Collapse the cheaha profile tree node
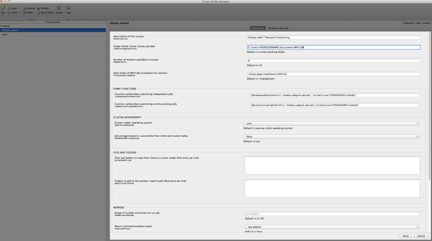Image resolution: width=432 pixels, height=241 pixels. coord(2,26)
